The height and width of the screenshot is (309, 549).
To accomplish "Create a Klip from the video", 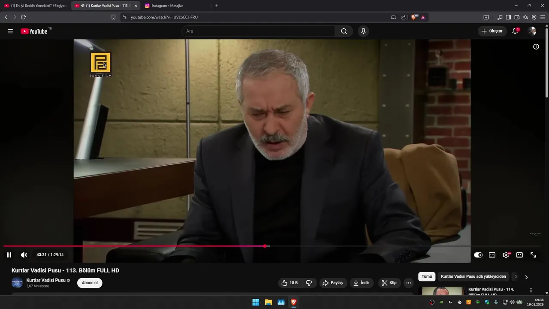I will (x=389, y=283).
